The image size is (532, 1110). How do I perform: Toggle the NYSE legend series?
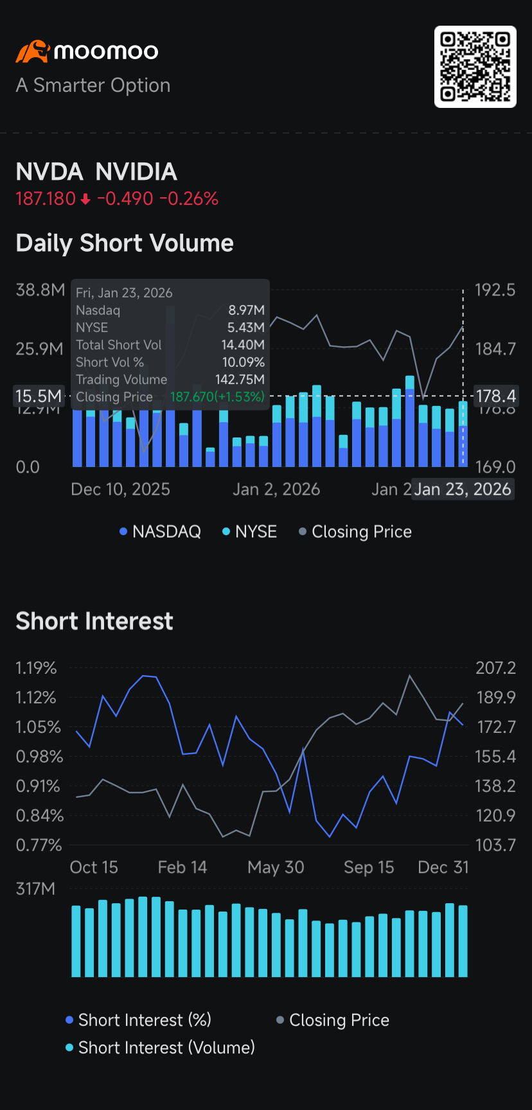point(249,532)
